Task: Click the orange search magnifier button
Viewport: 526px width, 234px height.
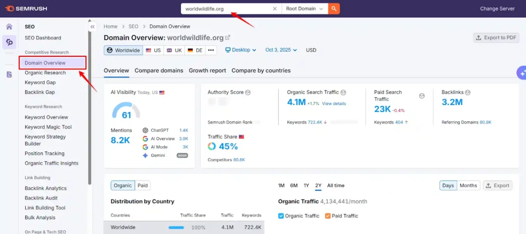Action: [x=334, y=9]
